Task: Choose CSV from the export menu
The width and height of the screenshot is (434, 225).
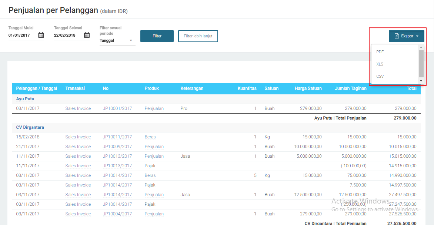Action: [x=380, y=77]
